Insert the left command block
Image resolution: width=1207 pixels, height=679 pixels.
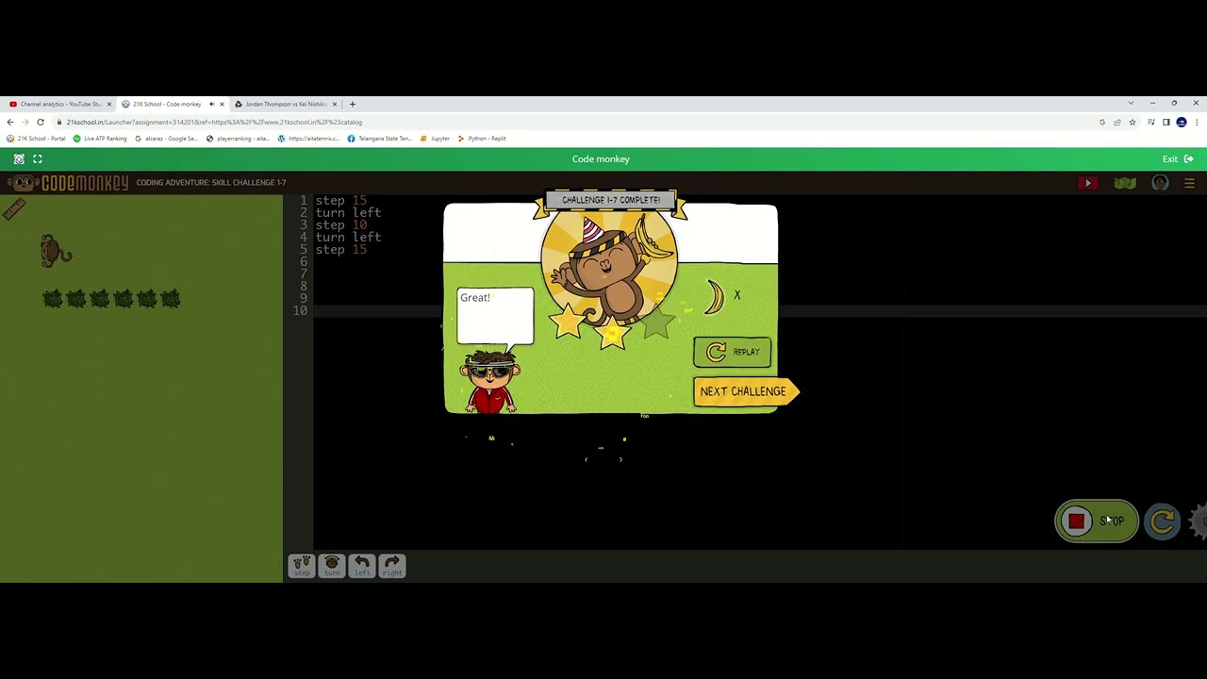pyautogui.click(x=362, y=565)
